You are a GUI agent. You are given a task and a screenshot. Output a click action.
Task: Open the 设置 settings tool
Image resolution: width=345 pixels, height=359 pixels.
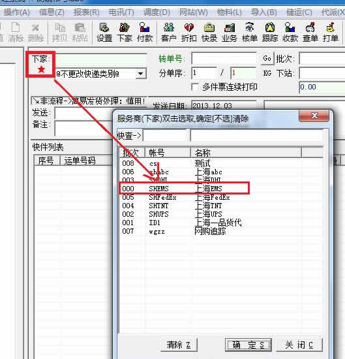(x=104, y=33)
